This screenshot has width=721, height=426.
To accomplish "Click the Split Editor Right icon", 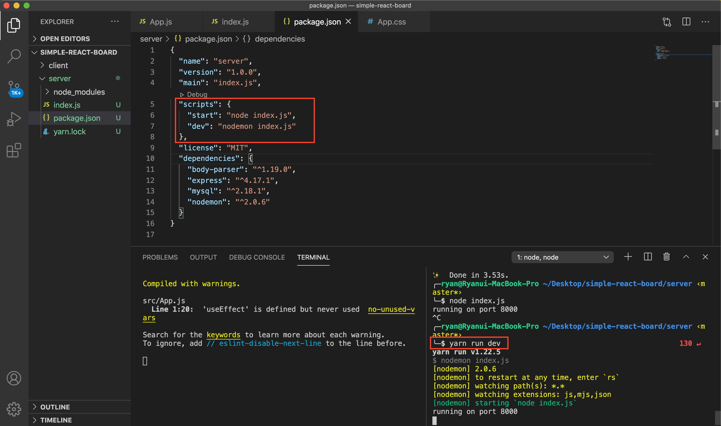I will pos(686,22).
